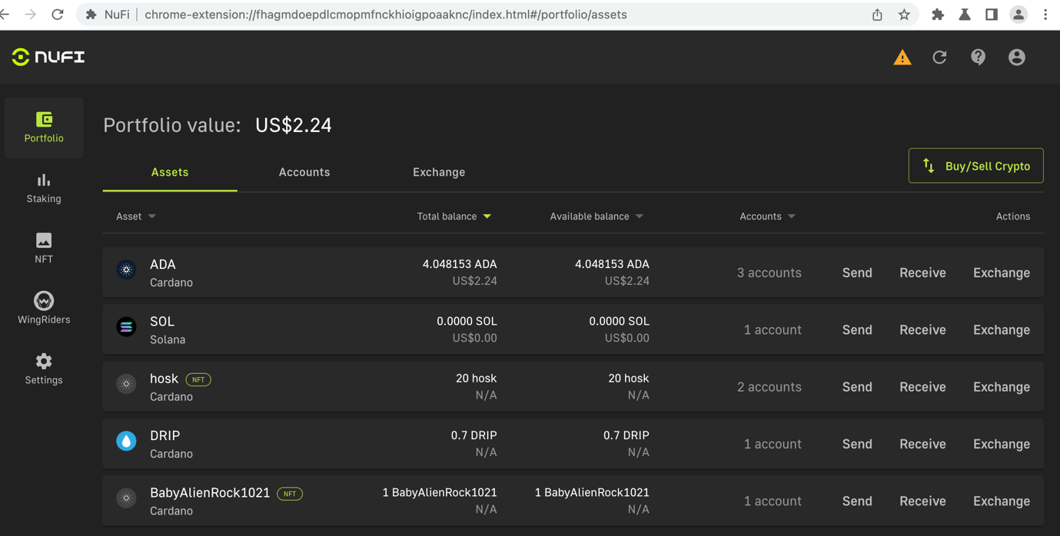Open Chrome's three-dot menu

click(1045, 15)
